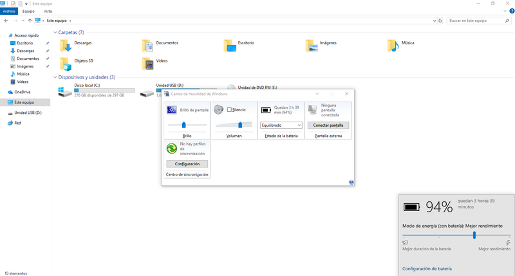Open the Documentos folder icon
Image resolution: width=515 pixels, height=276 pixels.
tap(147, 46)
